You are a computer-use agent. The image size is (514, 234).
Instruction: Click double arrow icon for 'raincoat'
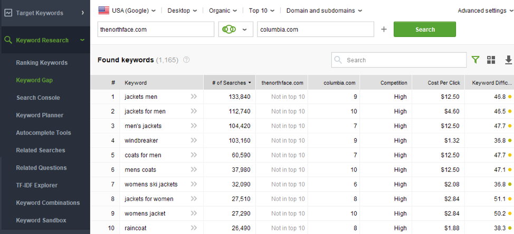194,228
